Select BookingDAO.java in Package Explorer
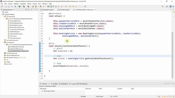 pos(15,21)
